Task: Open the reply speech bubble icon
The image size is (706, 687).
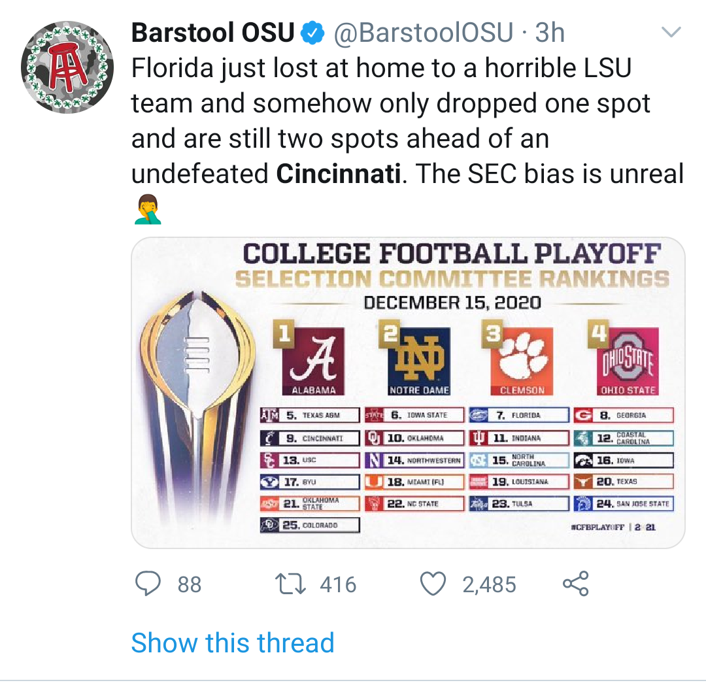Action: click(x=148, y=584)
